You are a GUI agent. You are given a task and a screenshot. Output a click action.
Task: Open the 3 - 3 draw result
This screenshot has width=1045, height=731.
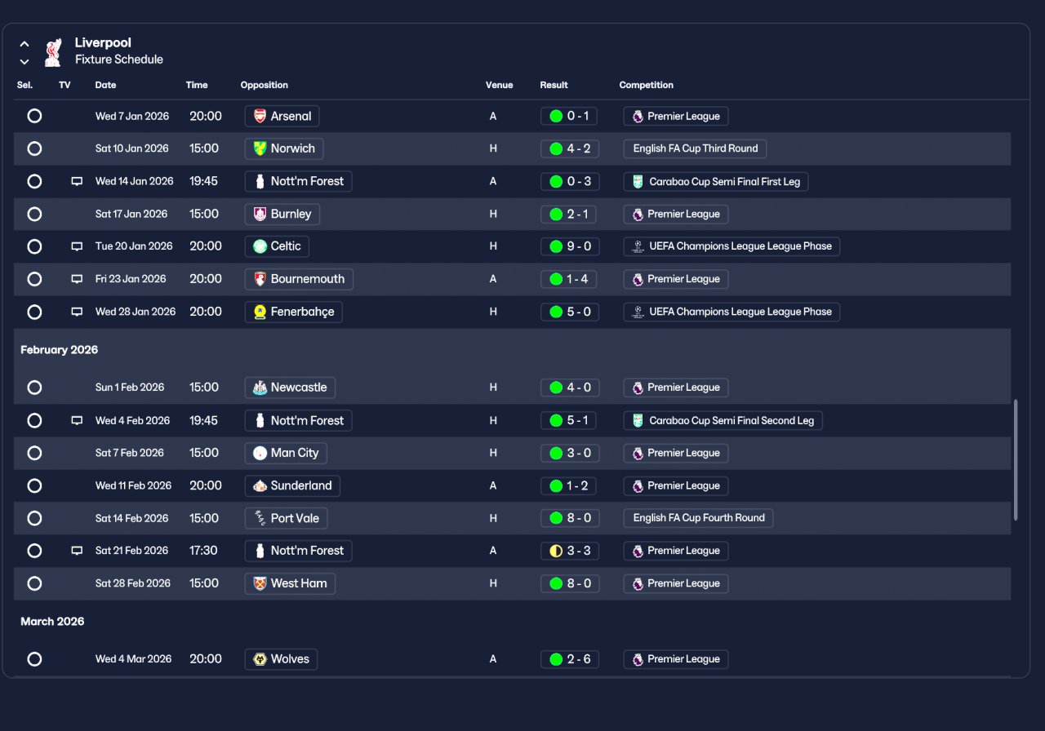(569, 551)
